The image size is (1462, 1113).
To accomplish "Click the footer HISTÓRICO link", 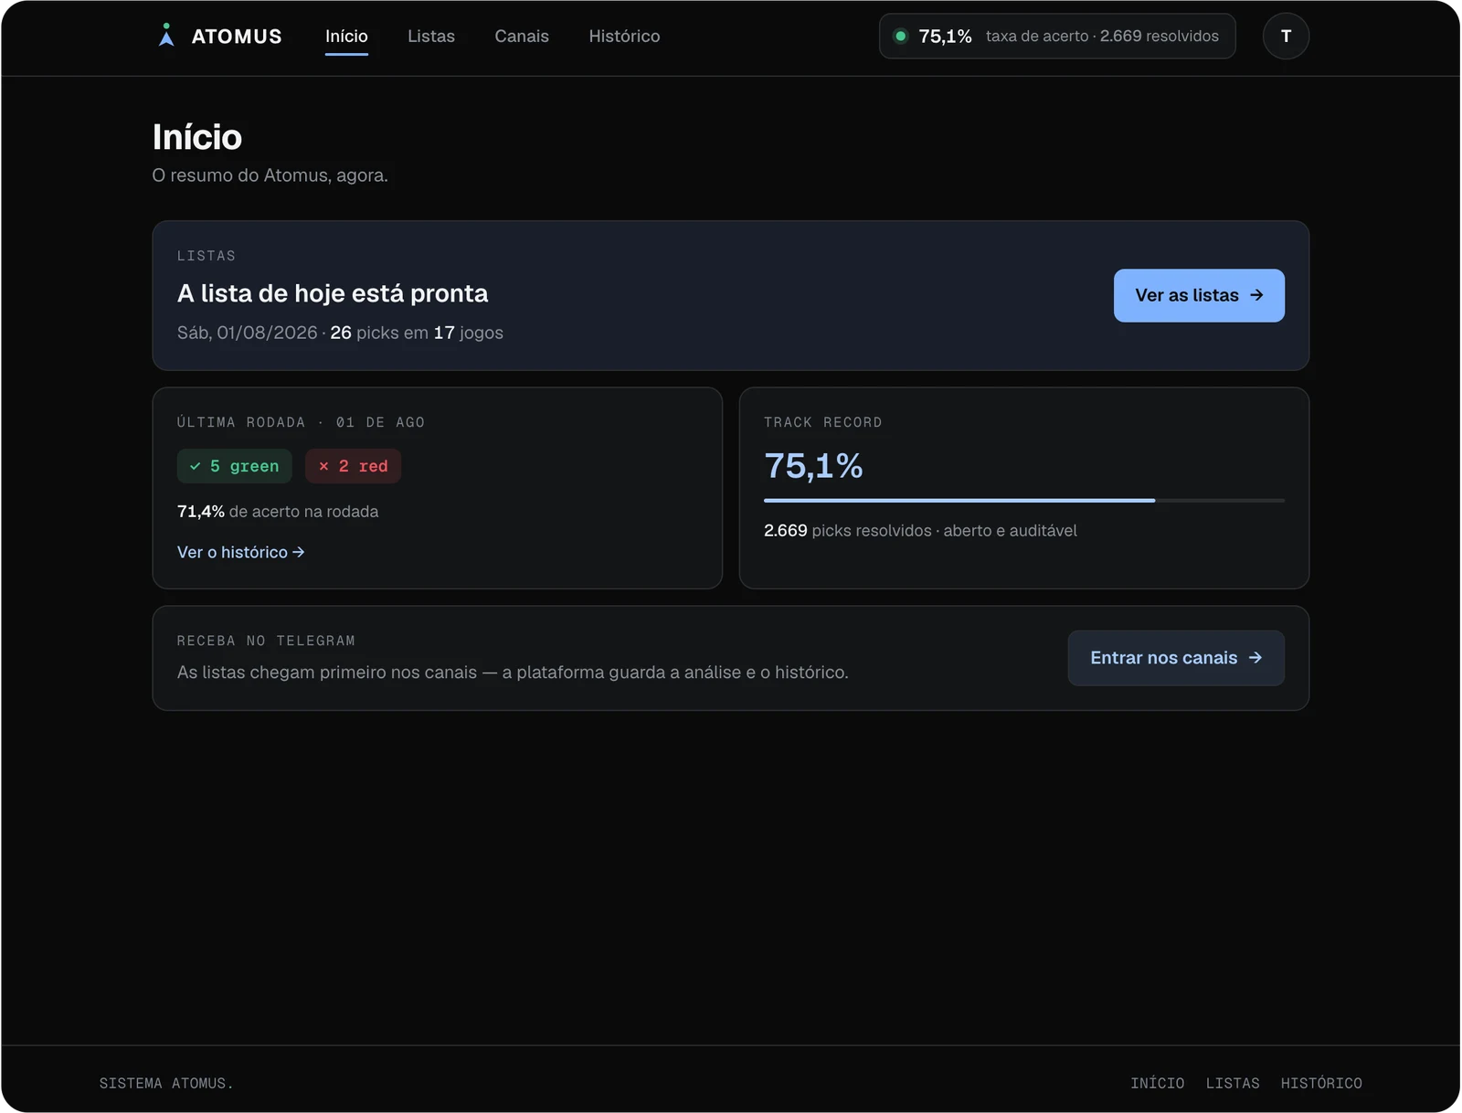I will coord(1321,1083).
